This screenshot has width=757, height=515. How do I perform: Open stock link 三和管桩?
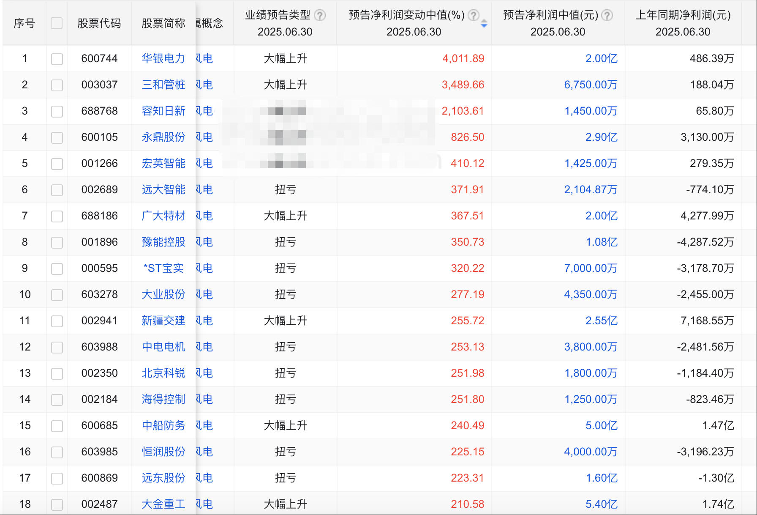(x=163, y=85)
